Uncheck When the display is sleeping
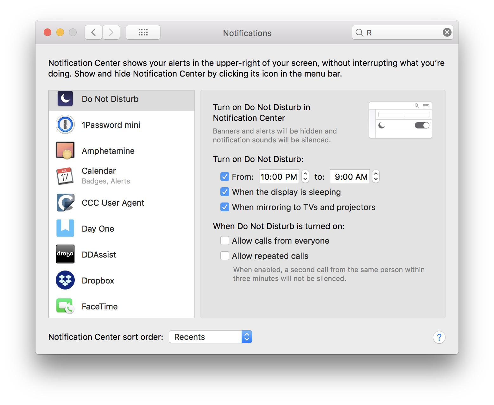The height and width of the screenshot is (405, 494). tap(225, 192)
